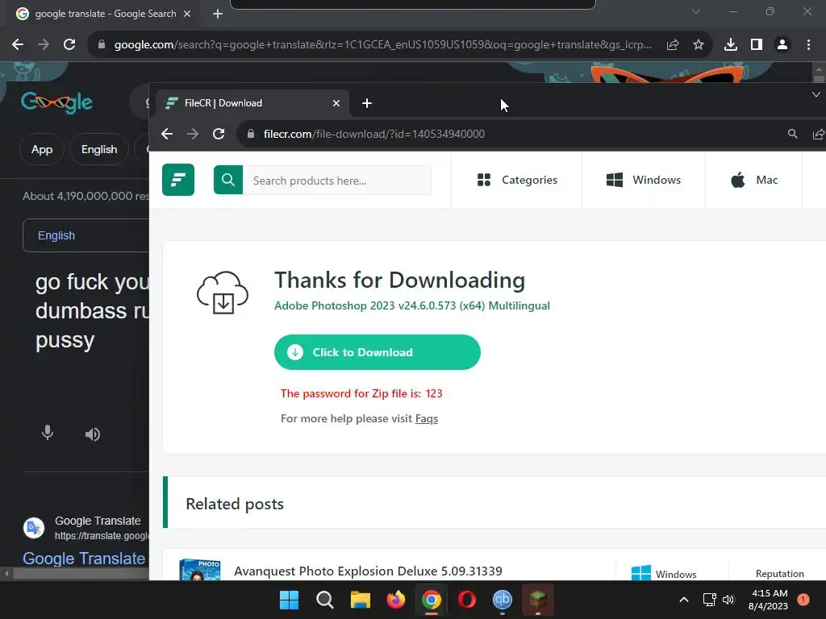
Task: Open Minecraft from taskbar
Action: click(538, 600)
